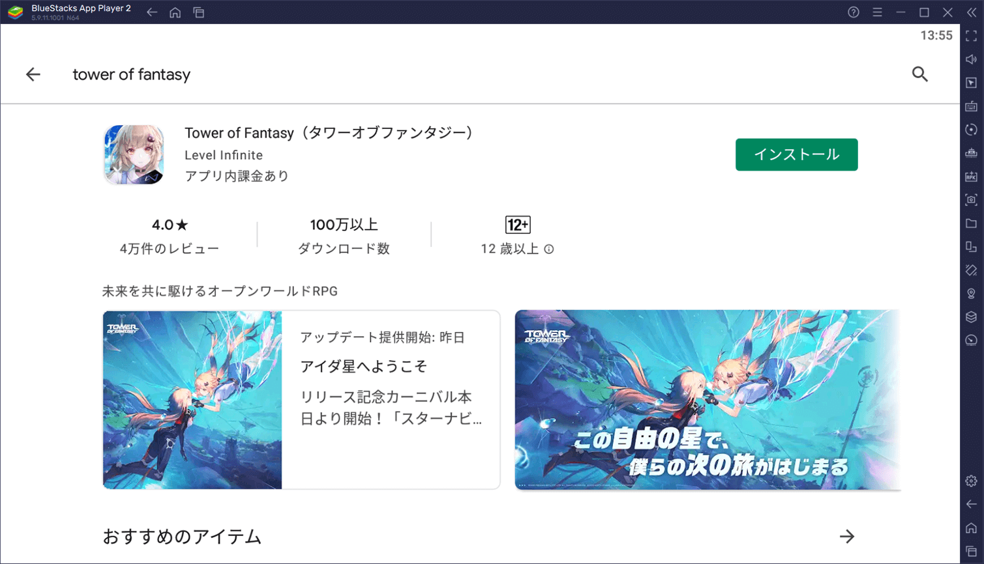Click the アプリ内課金あり text
Screen dimensions: 984x564
coord(237,176)
